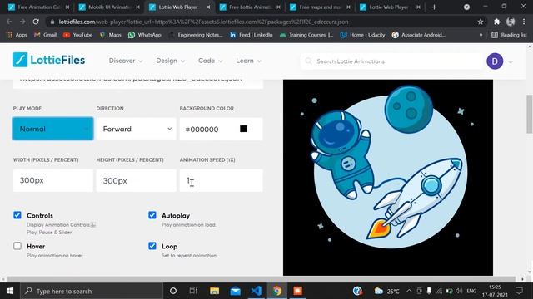Click the browser address bar URL
The image size is (533, 299).
click(203, 22)
